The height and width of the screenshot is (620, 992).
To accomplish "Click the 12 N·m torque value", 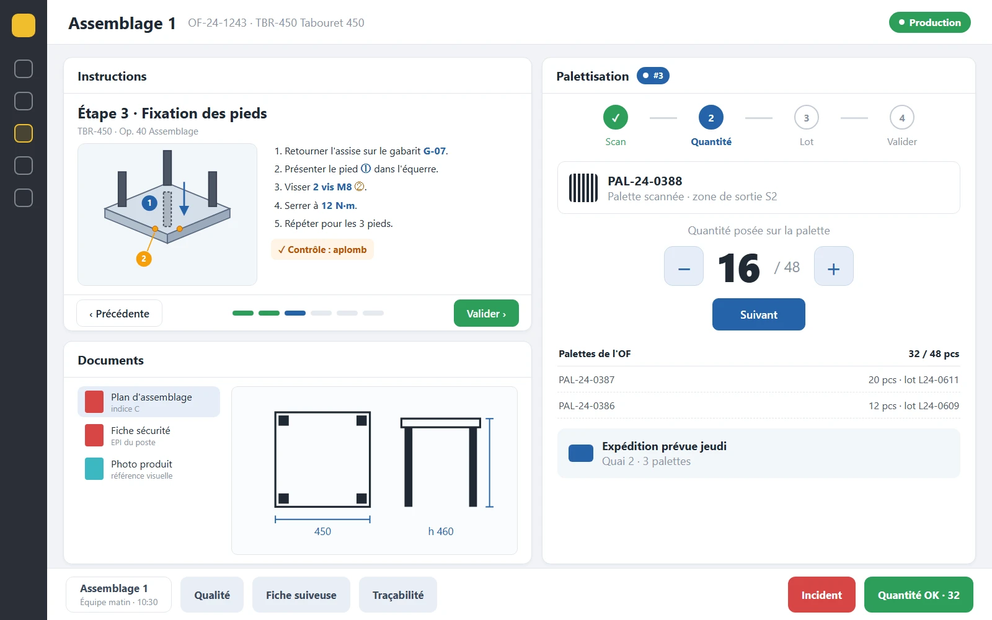I will [339, 205].
